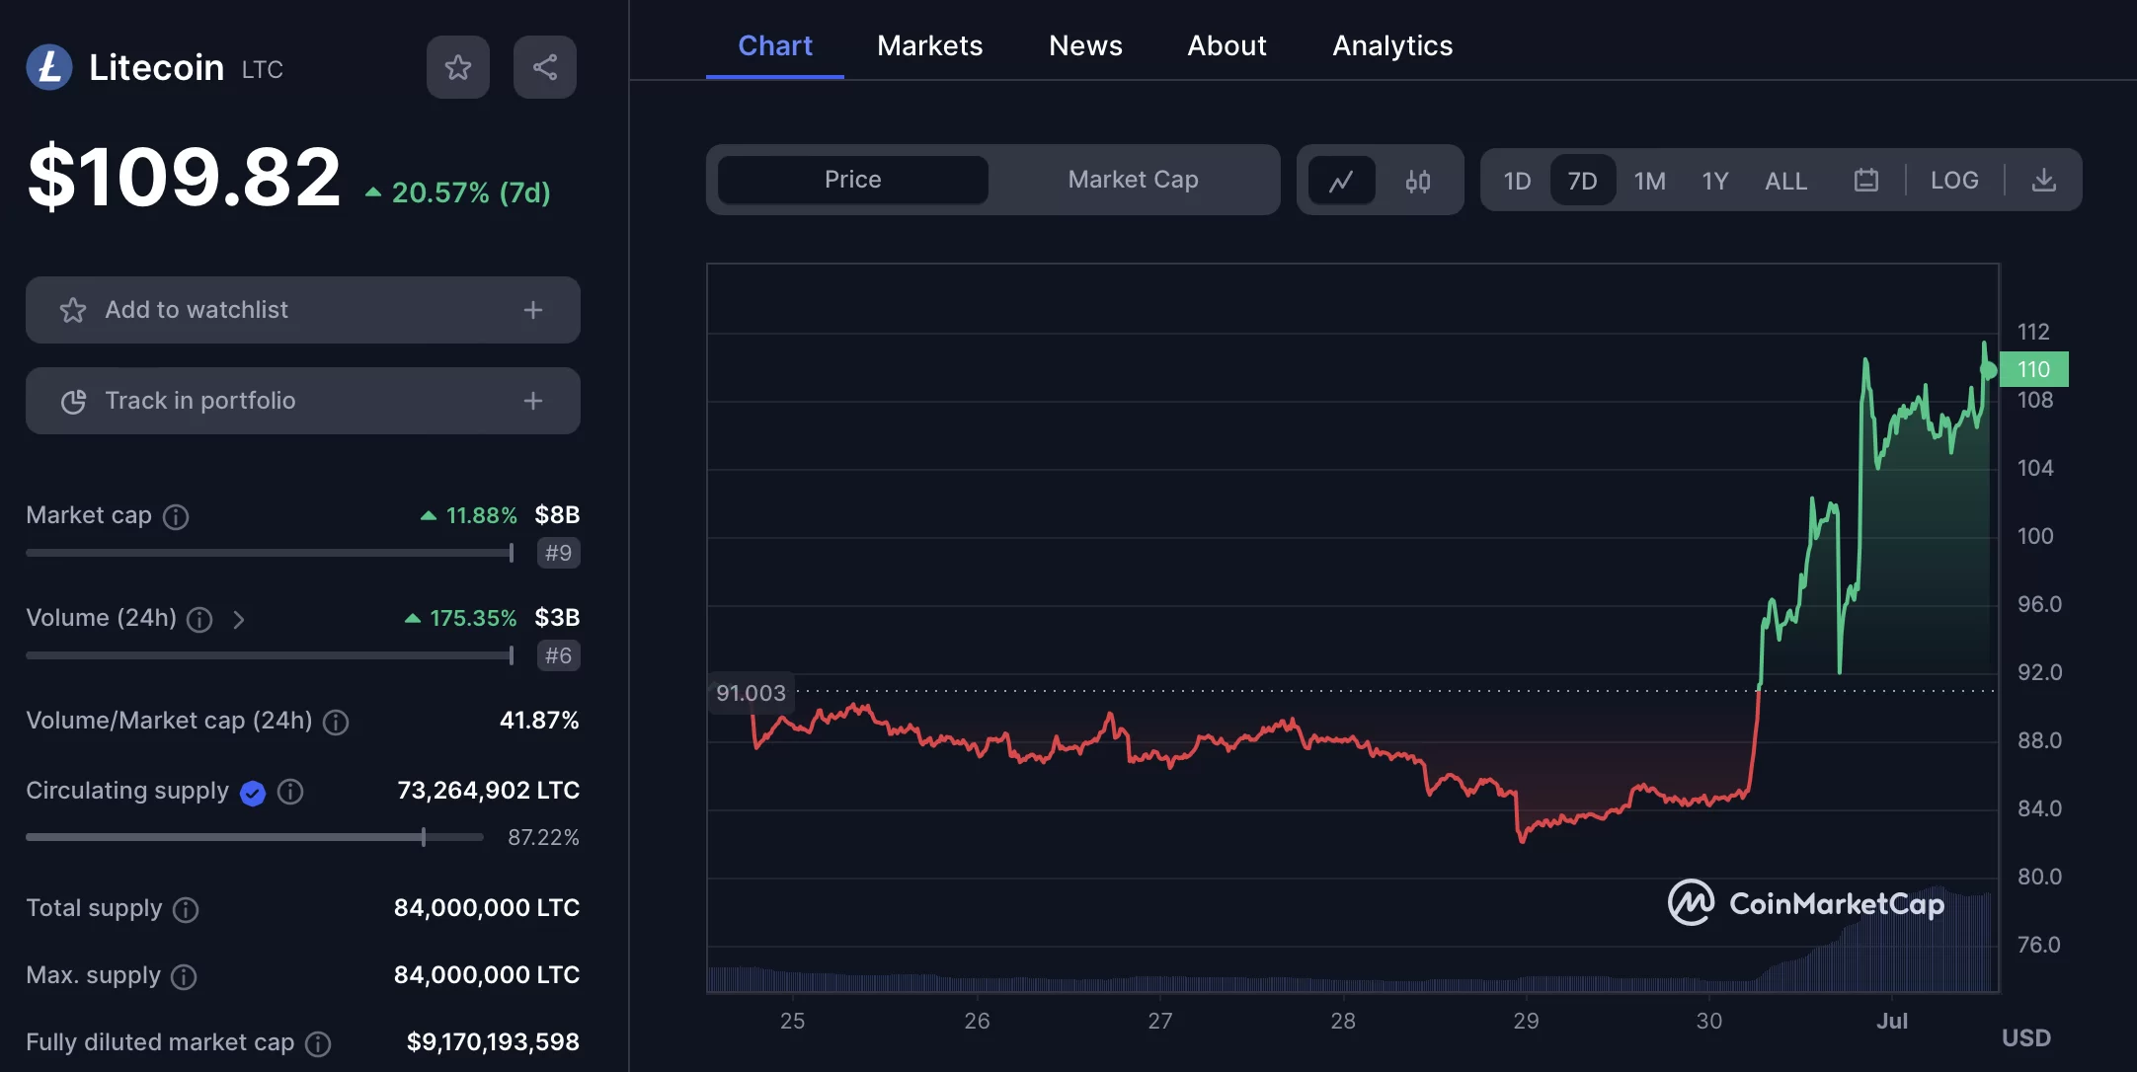The image size is (2137, 1072).
Task: Select the ALL time range
Action: (x=1785, y=181)
